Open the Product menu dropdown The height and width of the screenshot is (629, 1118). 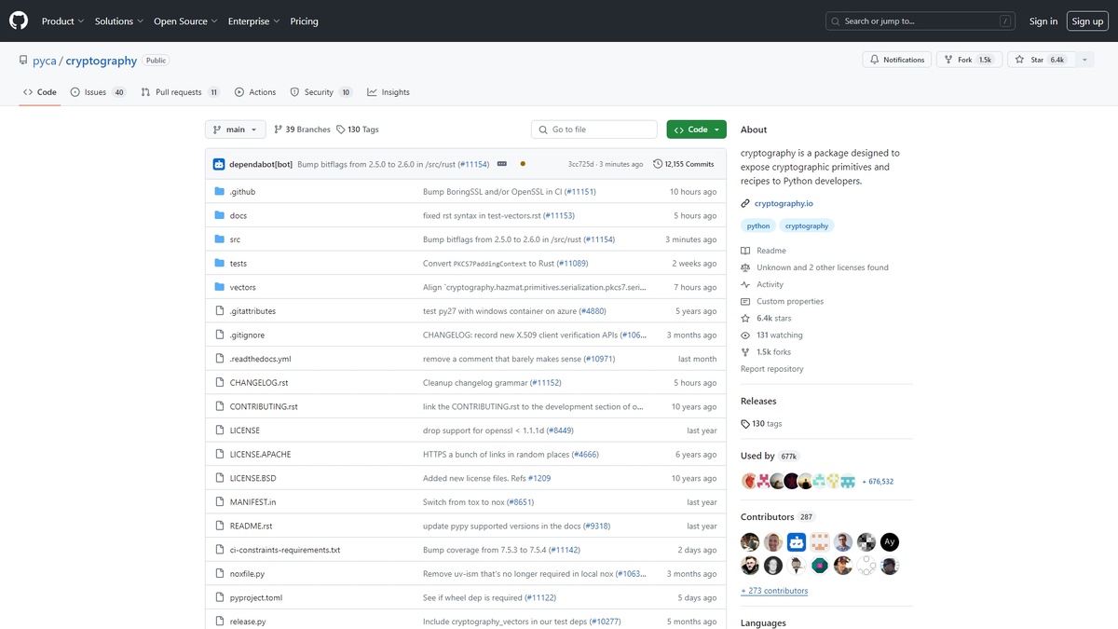pyautogui.click(x=62, y=21)
